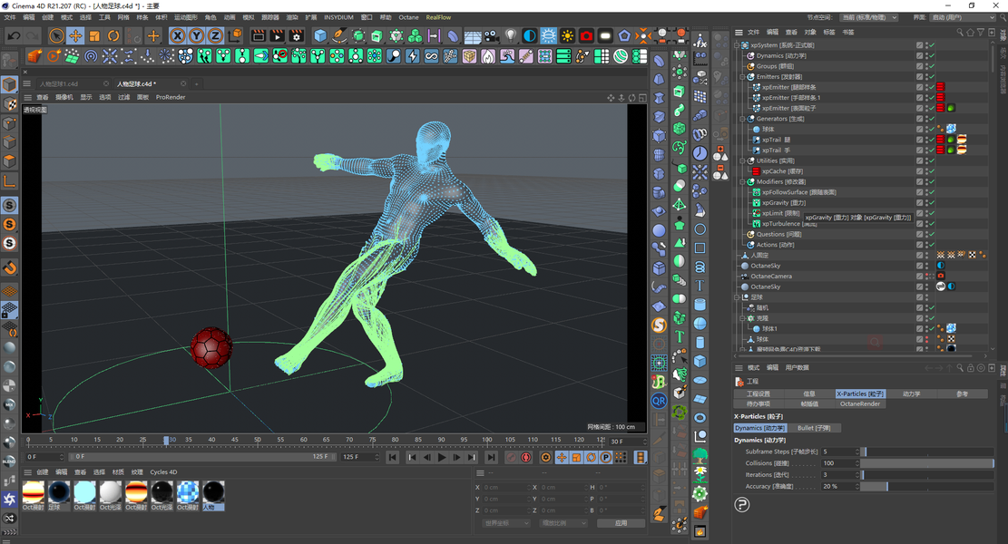Collapse the Generators group
Viewport: 1008px width, 544px height.
click(742, 119)
